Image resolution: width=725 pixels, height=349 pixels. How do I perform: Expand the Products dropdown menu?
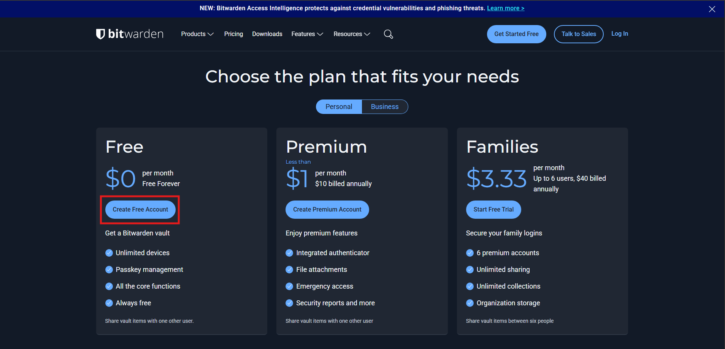click(x=197, y=34)
